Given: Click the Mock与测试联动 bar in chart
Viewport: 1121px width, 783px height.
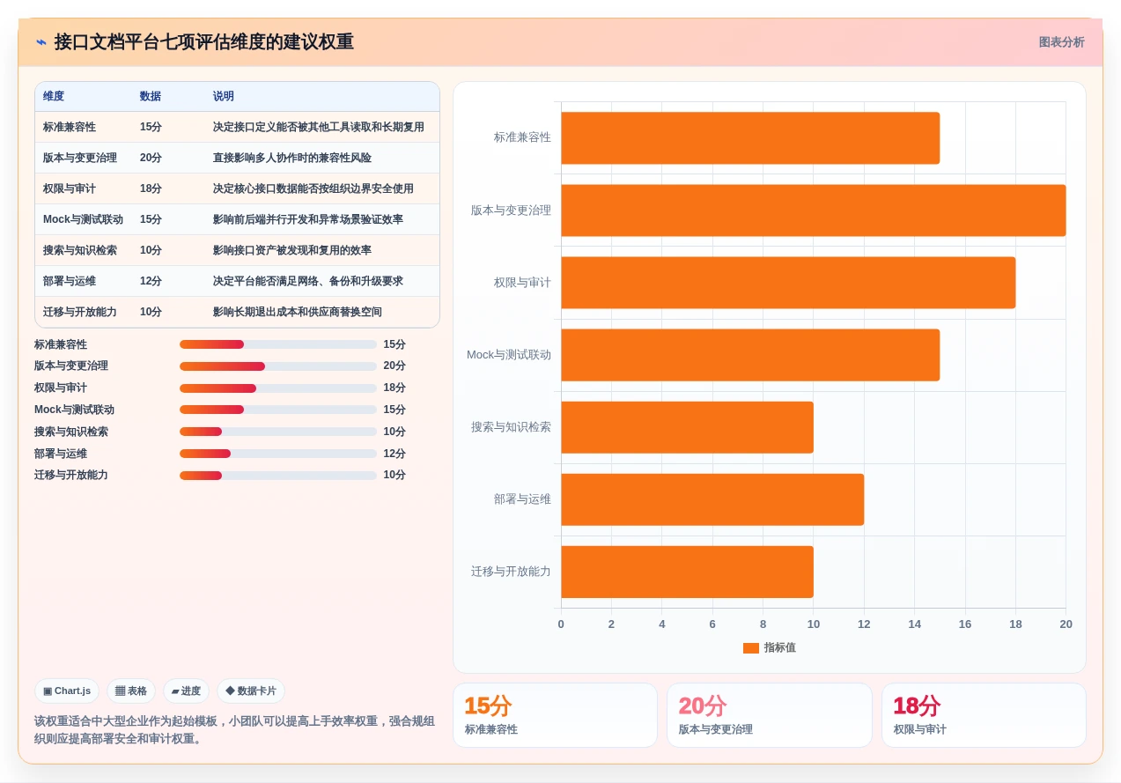Looking at the screenshot, I should [750, 355].
